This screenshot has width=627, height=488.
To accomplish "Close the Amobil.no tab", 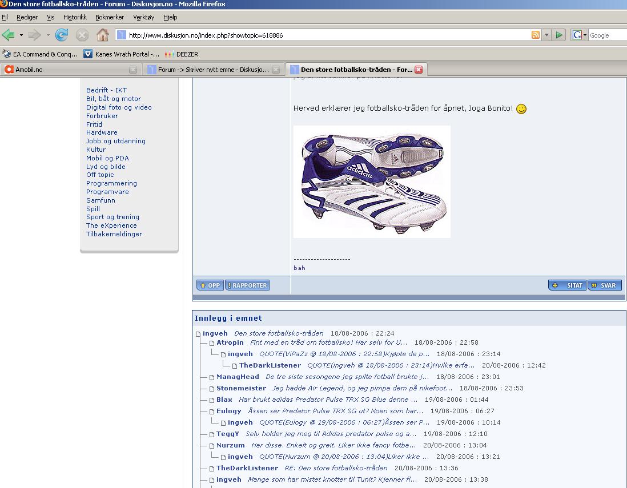I will (x=132, y=70).
